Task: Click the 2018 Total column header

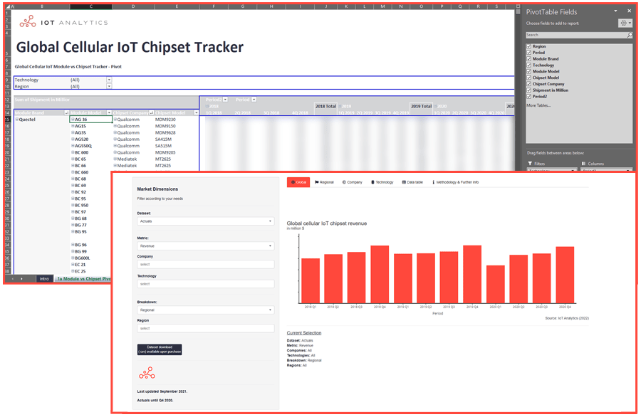Action: click(x=325, y=106)
